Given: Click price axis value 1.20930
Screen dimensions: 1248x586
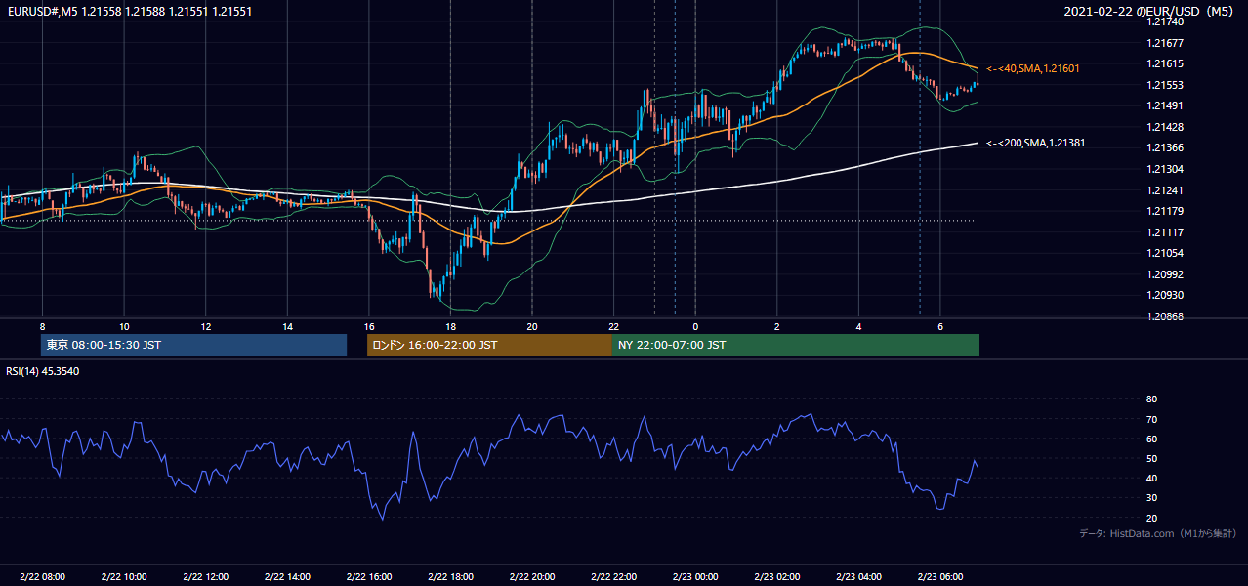Looking at the screenshot, I should (1165, 295).
